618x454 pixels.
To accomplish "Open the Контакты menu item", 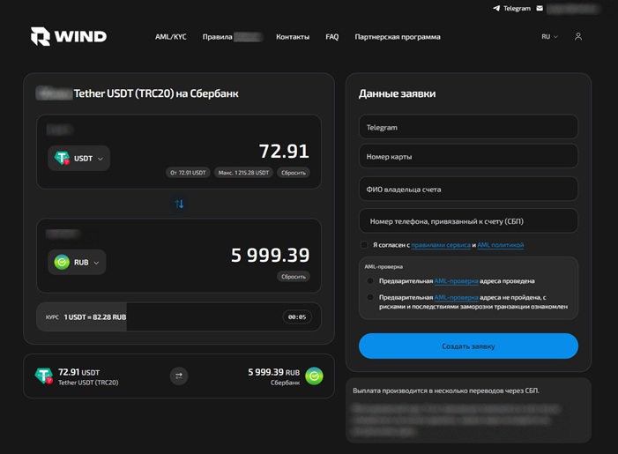I will (293, 37).
